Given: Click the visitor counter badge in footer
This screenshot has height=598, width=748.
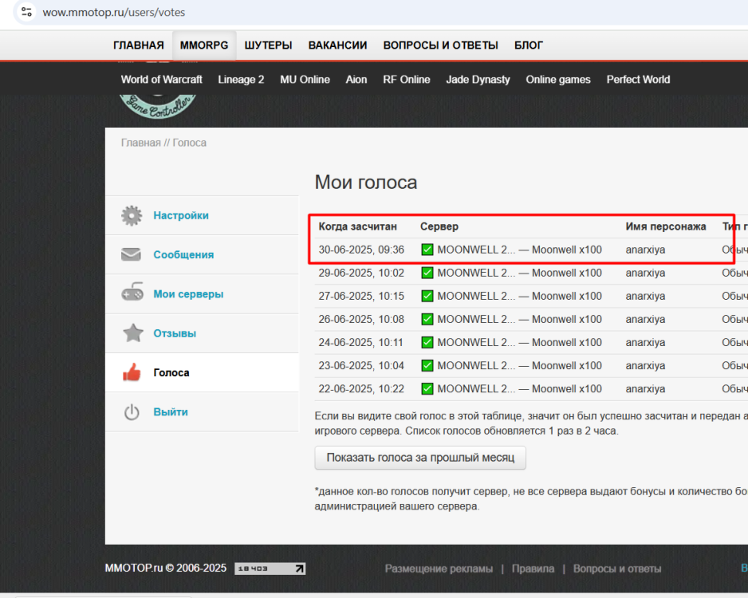Looking at the screenshot, I should pyautogui.click(x=270, y=568).
